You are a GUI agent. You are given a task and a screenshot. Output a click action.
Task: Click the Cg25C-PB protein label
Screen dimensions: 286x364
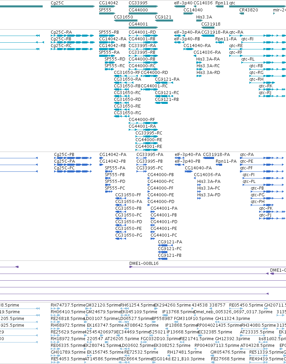64,154
